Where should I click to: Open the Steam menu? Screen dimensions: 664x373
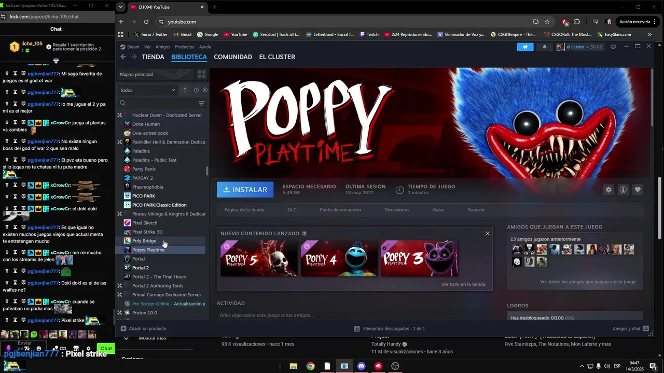(133, 47)
